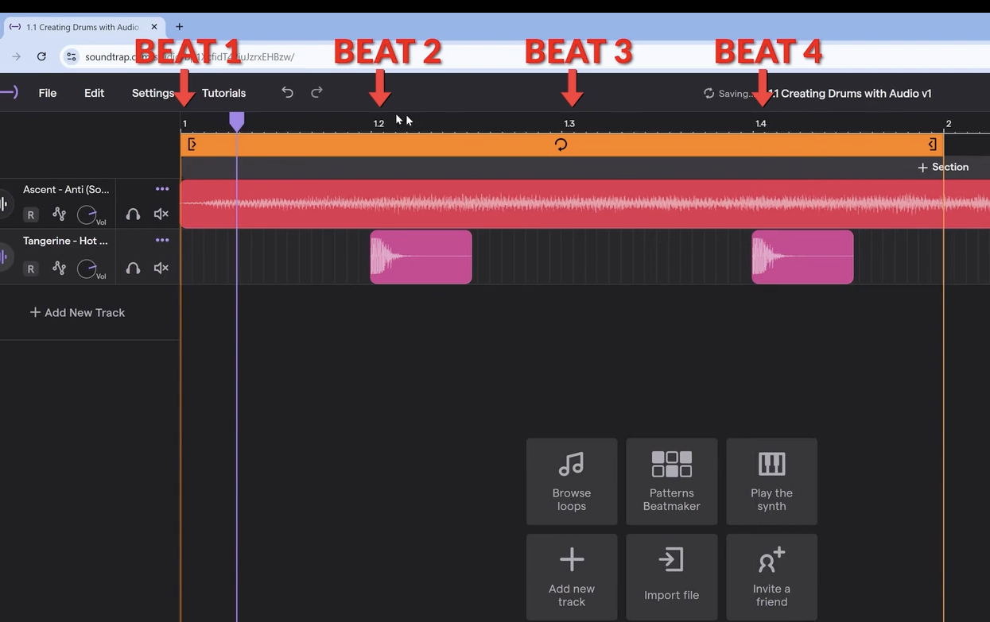Add a new Section
The image size is (990, 622).
[x=943, y=167]
